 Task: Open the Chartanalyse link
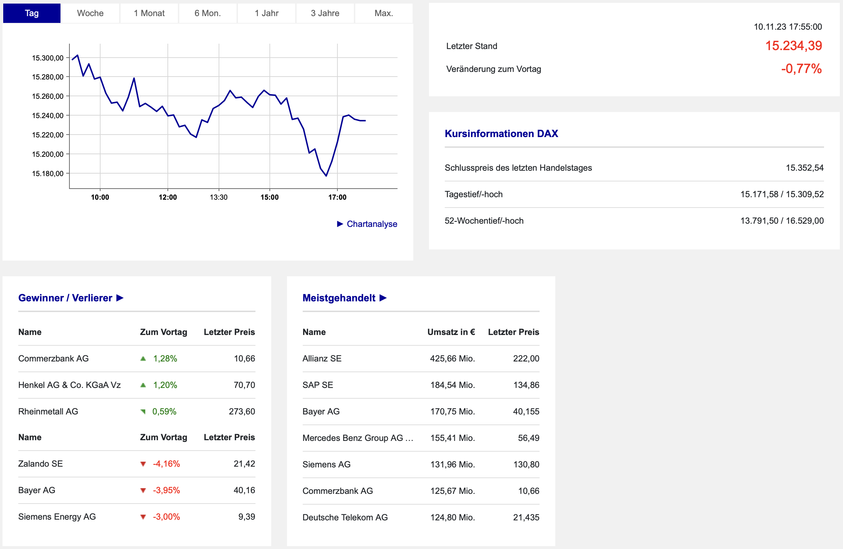click(x=372, y=224)
